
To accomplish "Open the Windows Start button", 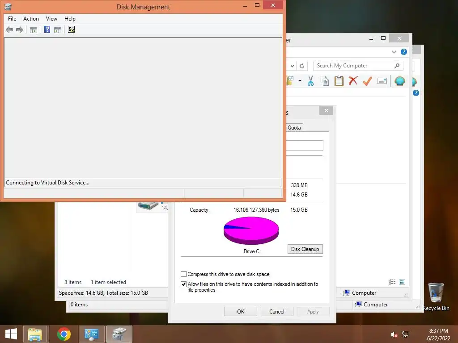I will 11,334.
